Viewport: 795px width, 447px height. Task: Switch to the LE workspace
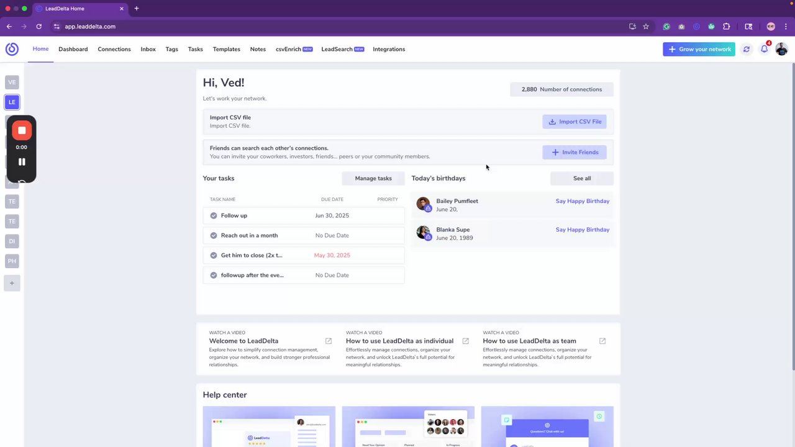(12, 102)
